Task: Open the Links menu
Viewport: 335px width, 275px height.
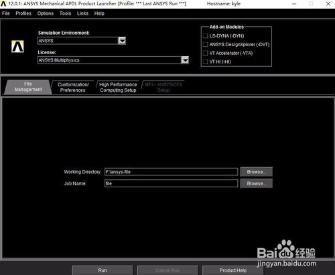Action: (82, 13)
